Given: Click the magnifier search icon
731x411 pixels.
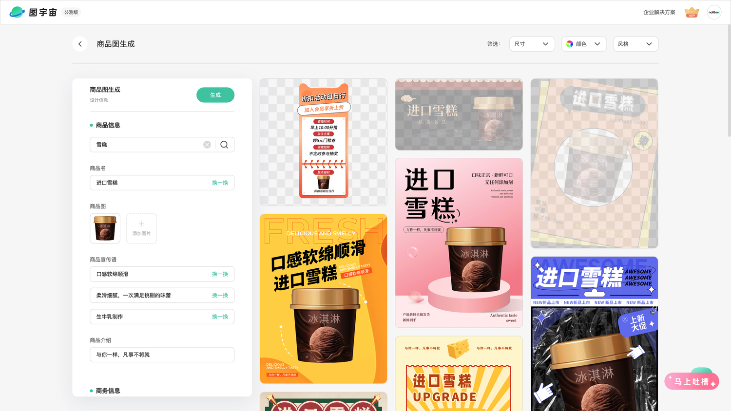Looking at the screenshot, I should (224, 145).
